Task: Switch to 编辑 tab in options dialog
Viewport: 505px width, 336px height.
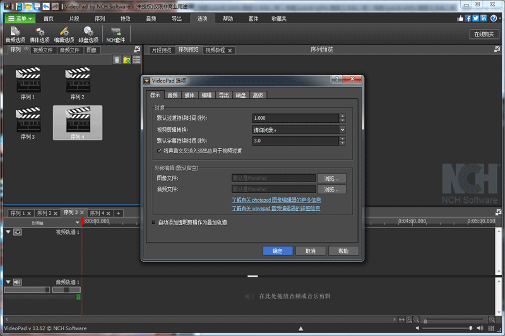Action: 207,95
